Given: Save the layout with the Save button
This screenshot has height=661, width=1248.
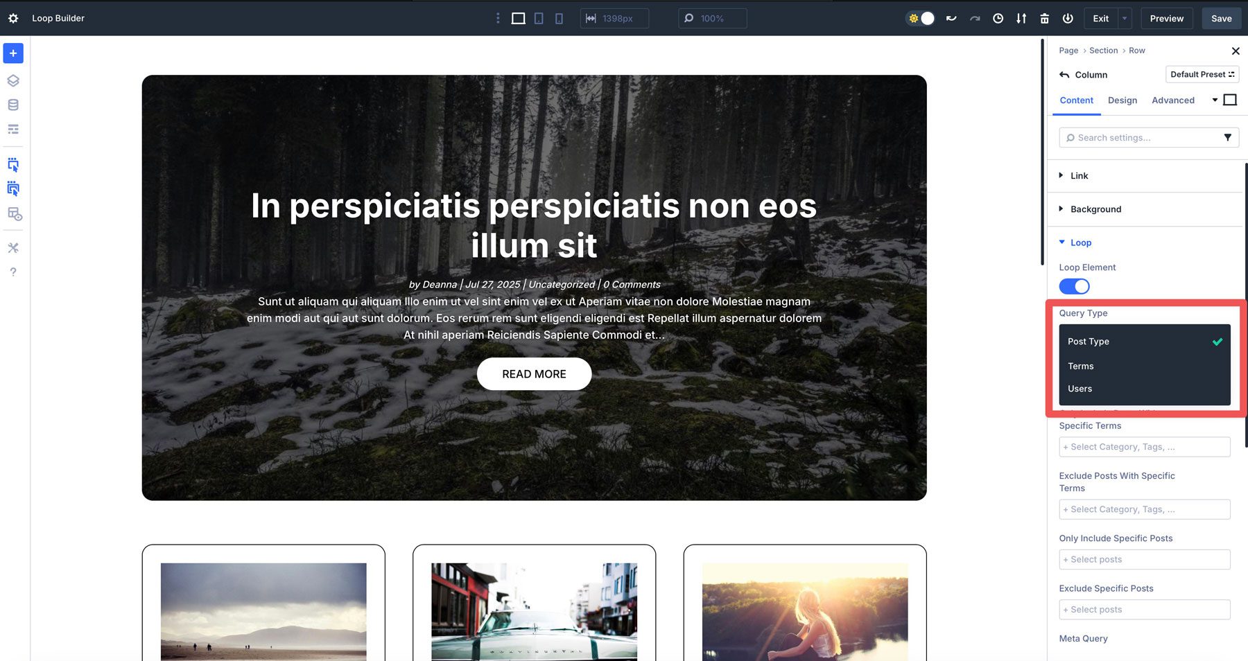Looking at the screenshot, I should [x=1221, y=19].
